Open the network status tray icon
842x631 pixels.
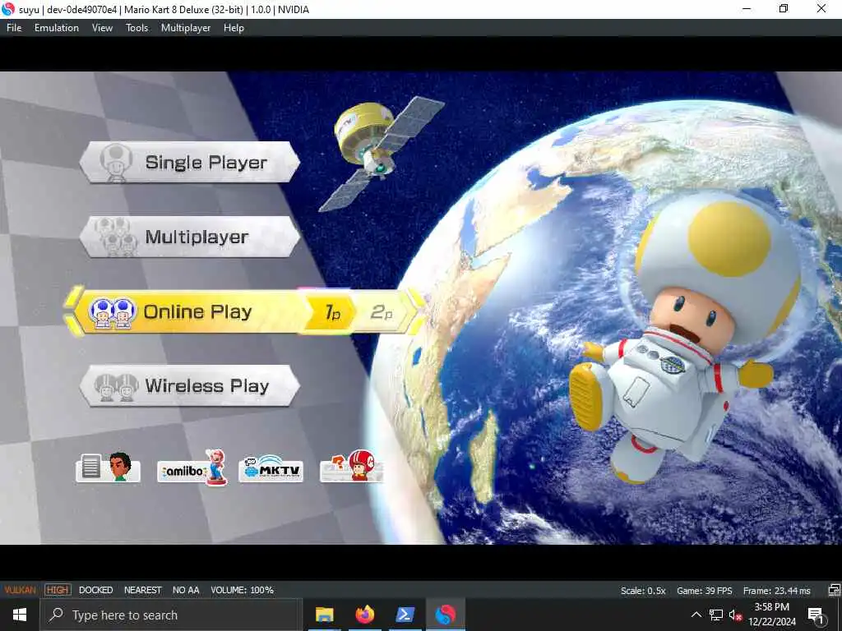tap(716, 615)
